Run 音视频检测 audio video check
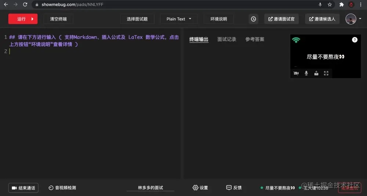The width and height of the screenshot is (367, 196). 62,188
